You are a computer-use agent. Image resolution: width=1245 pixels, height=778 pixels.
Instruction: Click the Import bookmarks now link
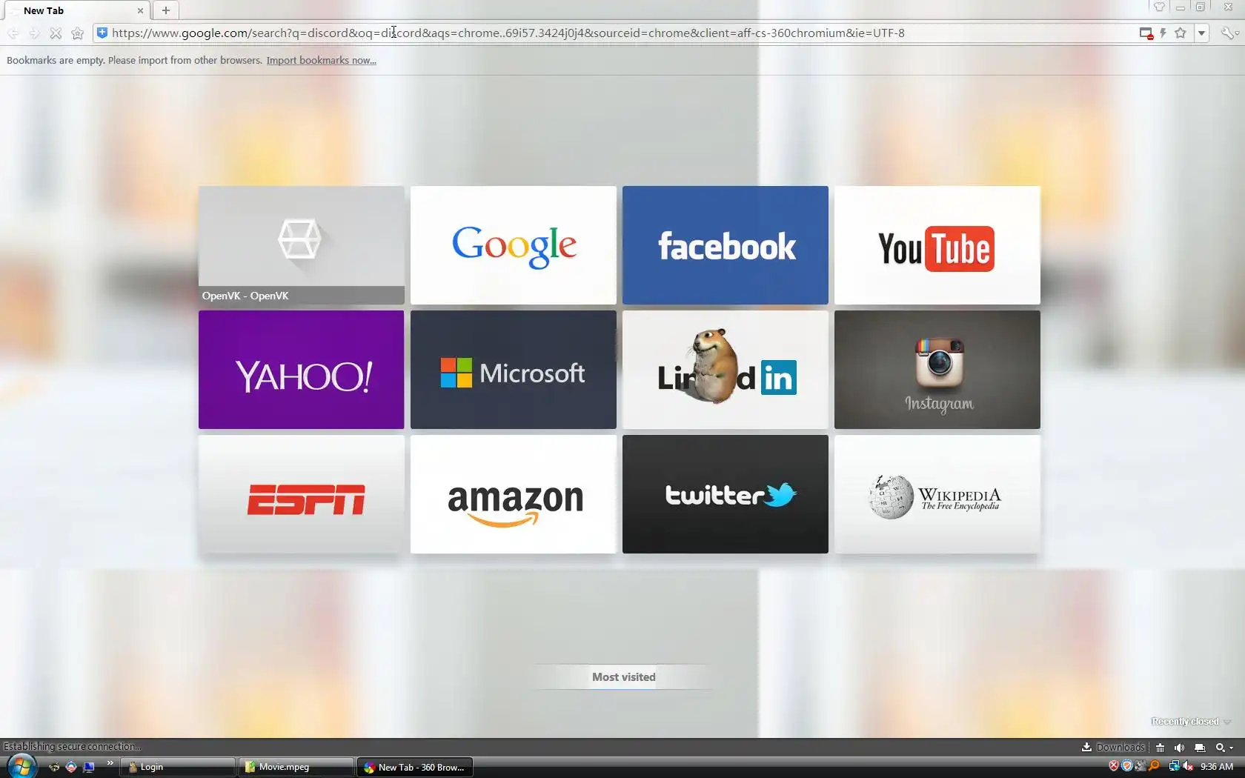tap(322, 61)
